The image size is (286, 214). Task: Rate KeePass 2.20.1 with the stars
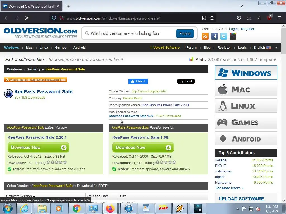pos(57,162)
